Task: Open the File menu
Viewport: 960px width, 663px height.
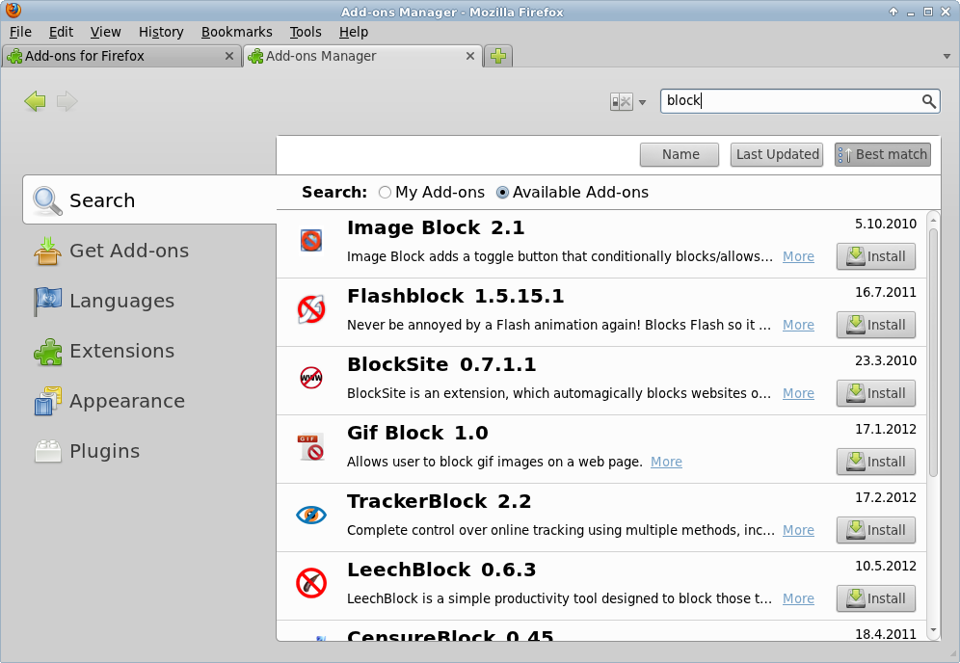Action: pyautogui.click(x=20, y=32)
